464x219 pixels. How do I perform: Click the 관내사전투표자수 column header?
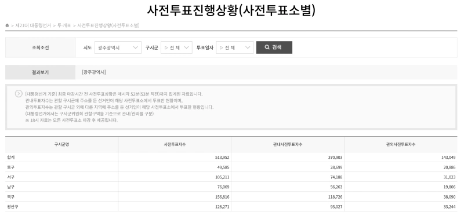click(288, 144)
